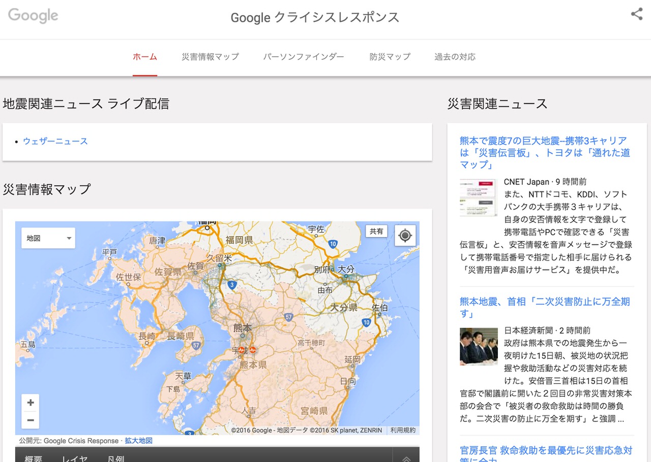Go to 防災マップ tab

(390, 57)
